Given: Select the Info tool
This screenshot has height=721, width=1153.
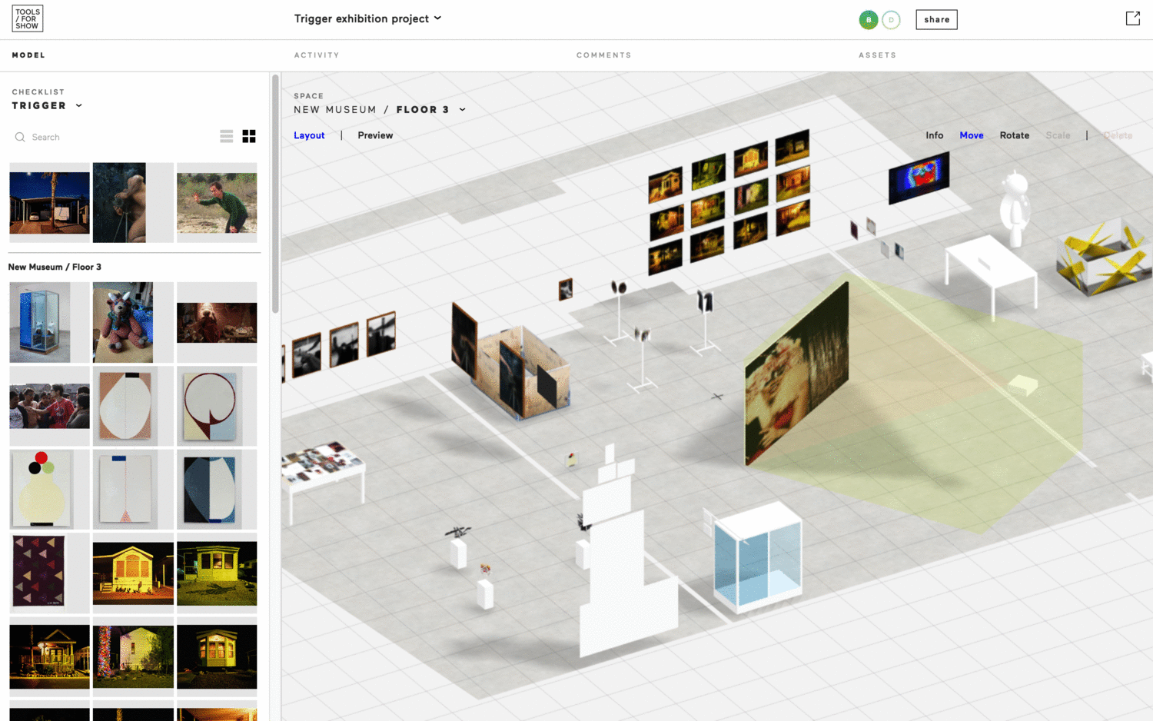Looking at the screenshot, I should 935,135.
